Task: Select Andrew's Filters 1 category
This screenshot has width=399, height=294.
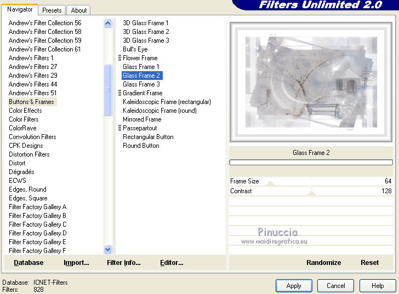Action: [x=31, y=58]
